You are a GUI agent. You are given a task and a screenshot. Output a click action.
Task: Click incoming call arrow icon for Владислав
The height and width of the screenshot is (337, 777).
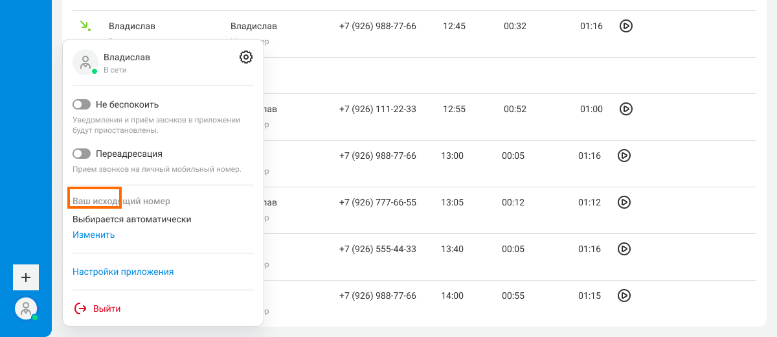[85, 26]
